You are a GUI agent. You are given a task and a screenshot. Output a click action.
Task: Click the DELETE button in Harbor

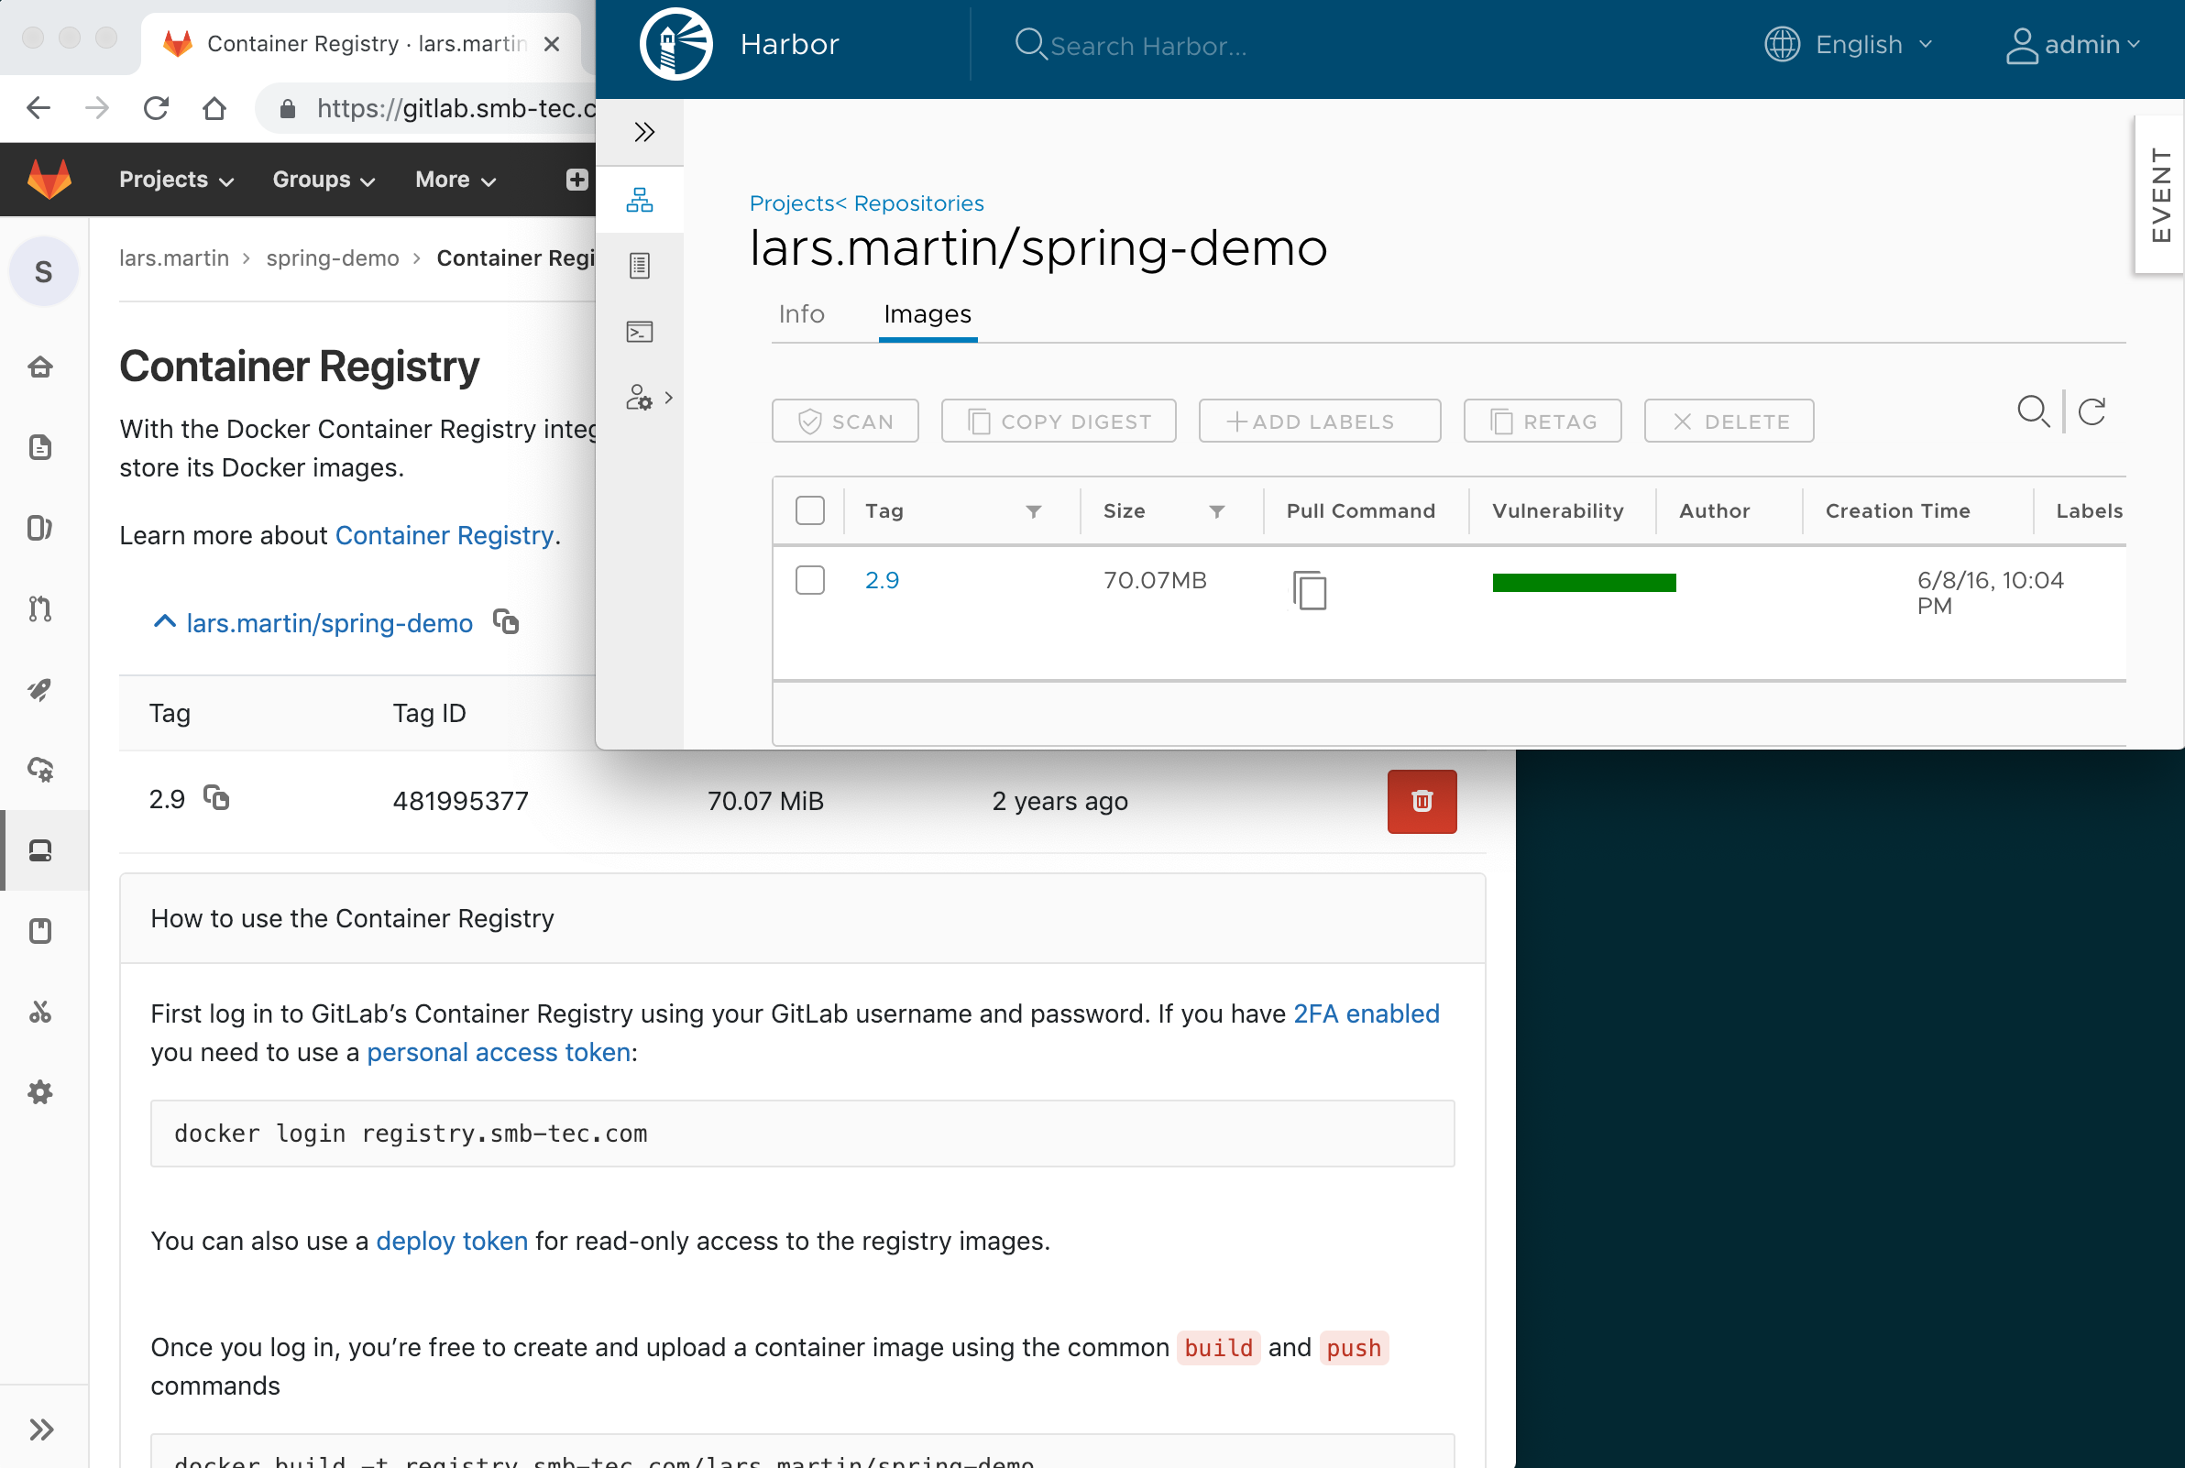1729,422
